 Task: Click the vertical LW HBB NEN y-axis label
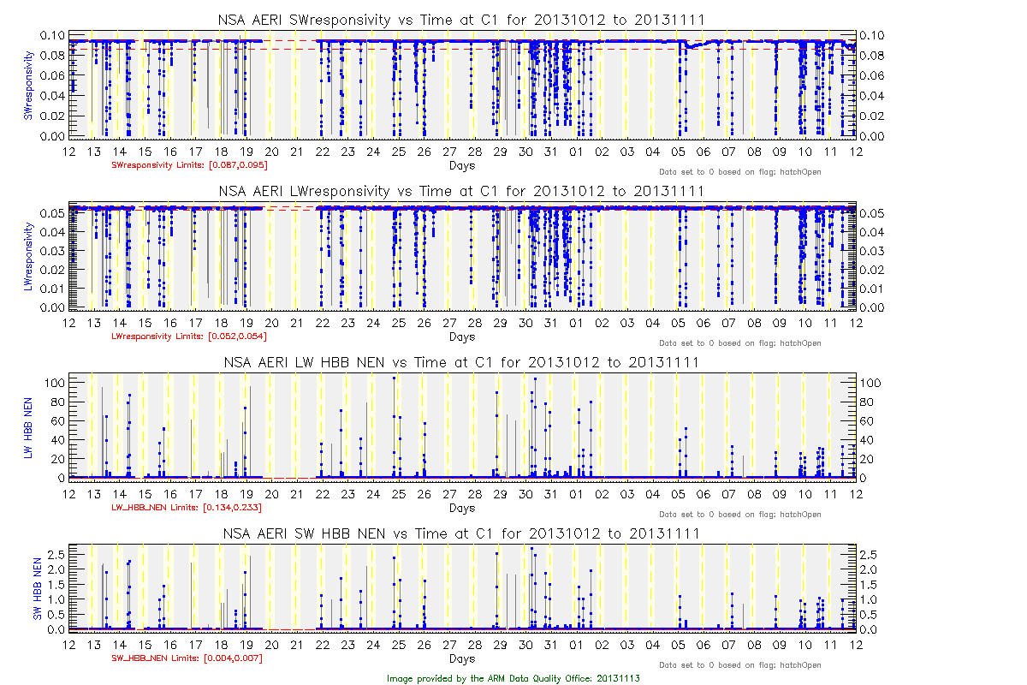[28, 426]
